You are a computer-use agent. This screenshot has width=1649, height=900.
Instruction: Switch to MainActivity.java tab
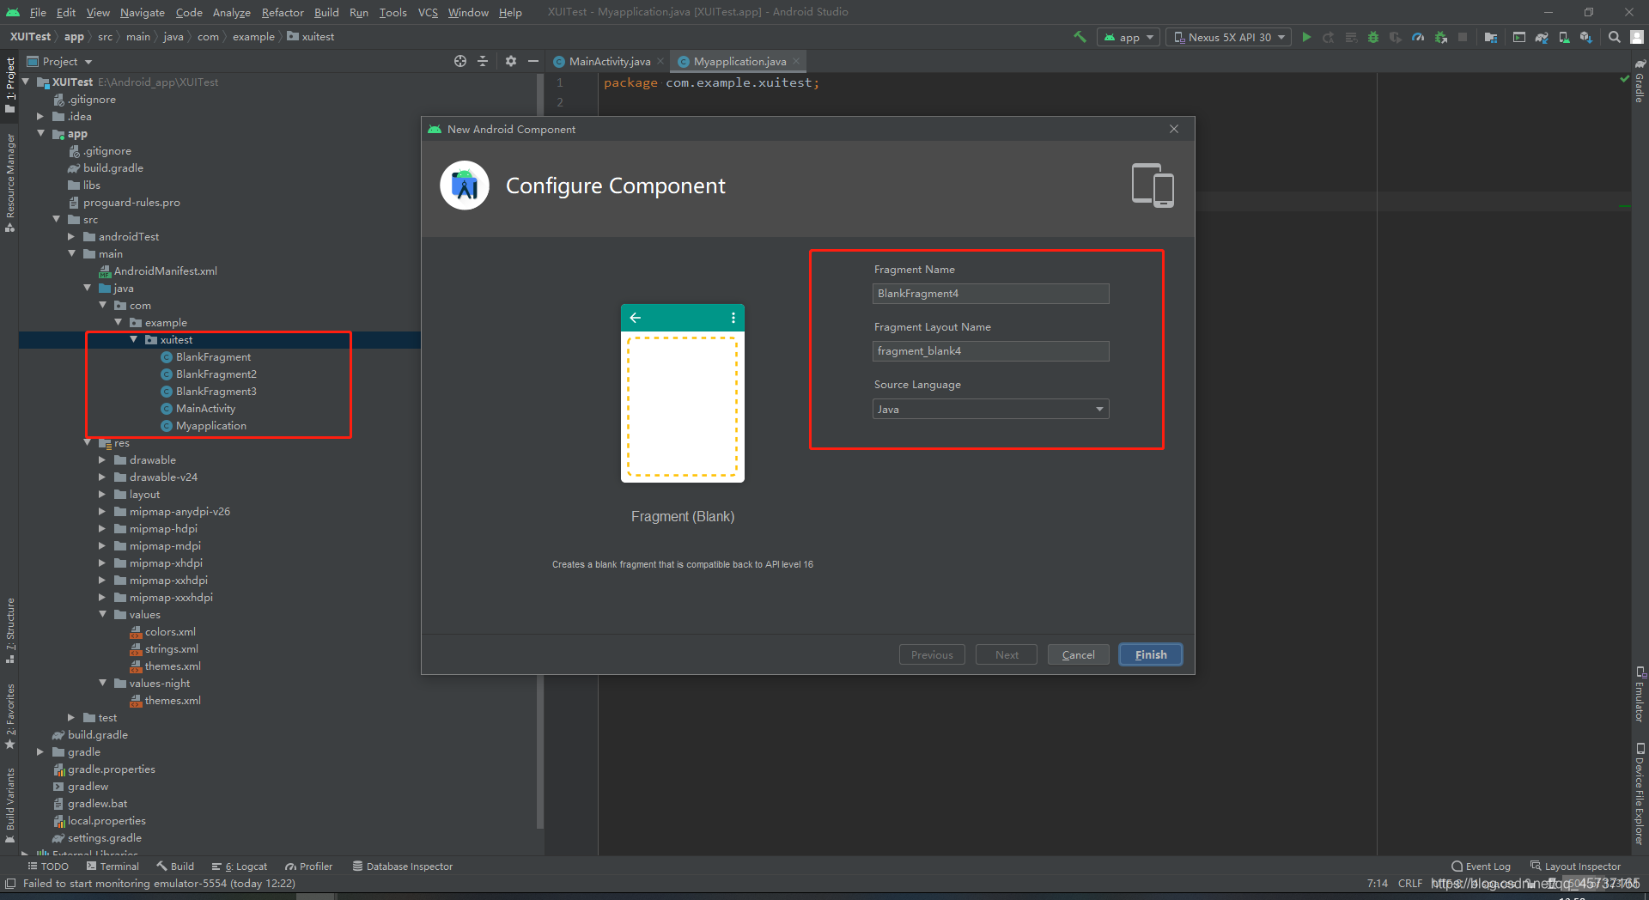609,62
